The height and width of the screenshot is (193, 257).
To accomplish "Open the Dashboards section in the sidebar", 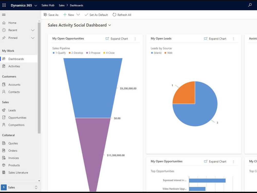I will coord(15,59).
